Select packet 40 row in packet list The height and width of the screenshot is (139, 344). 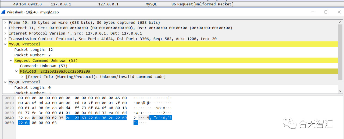172,4
